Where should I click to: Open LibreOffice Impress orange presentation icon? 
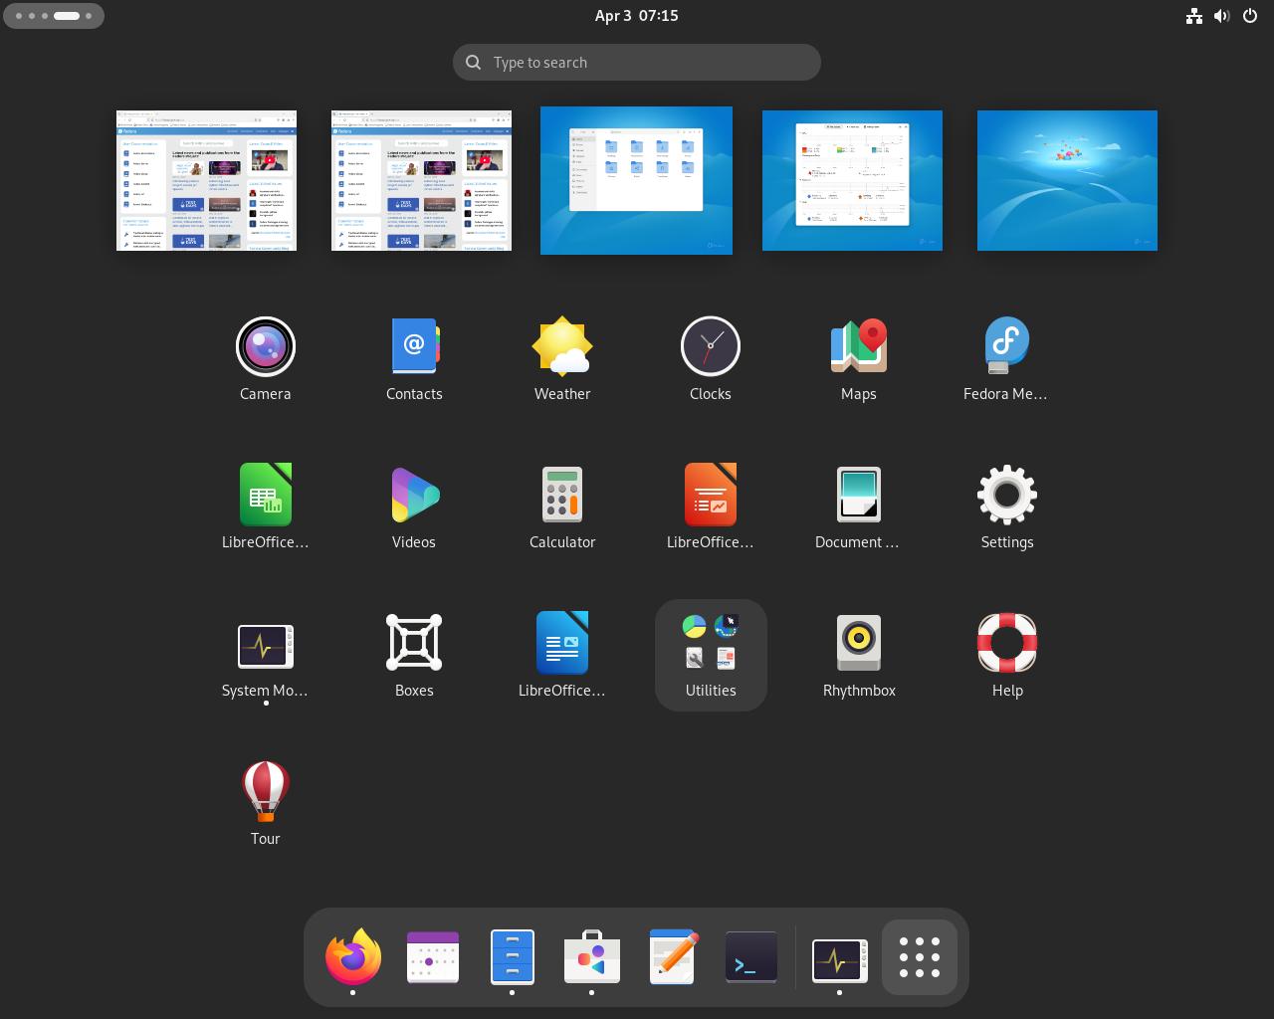click(711, 507)
